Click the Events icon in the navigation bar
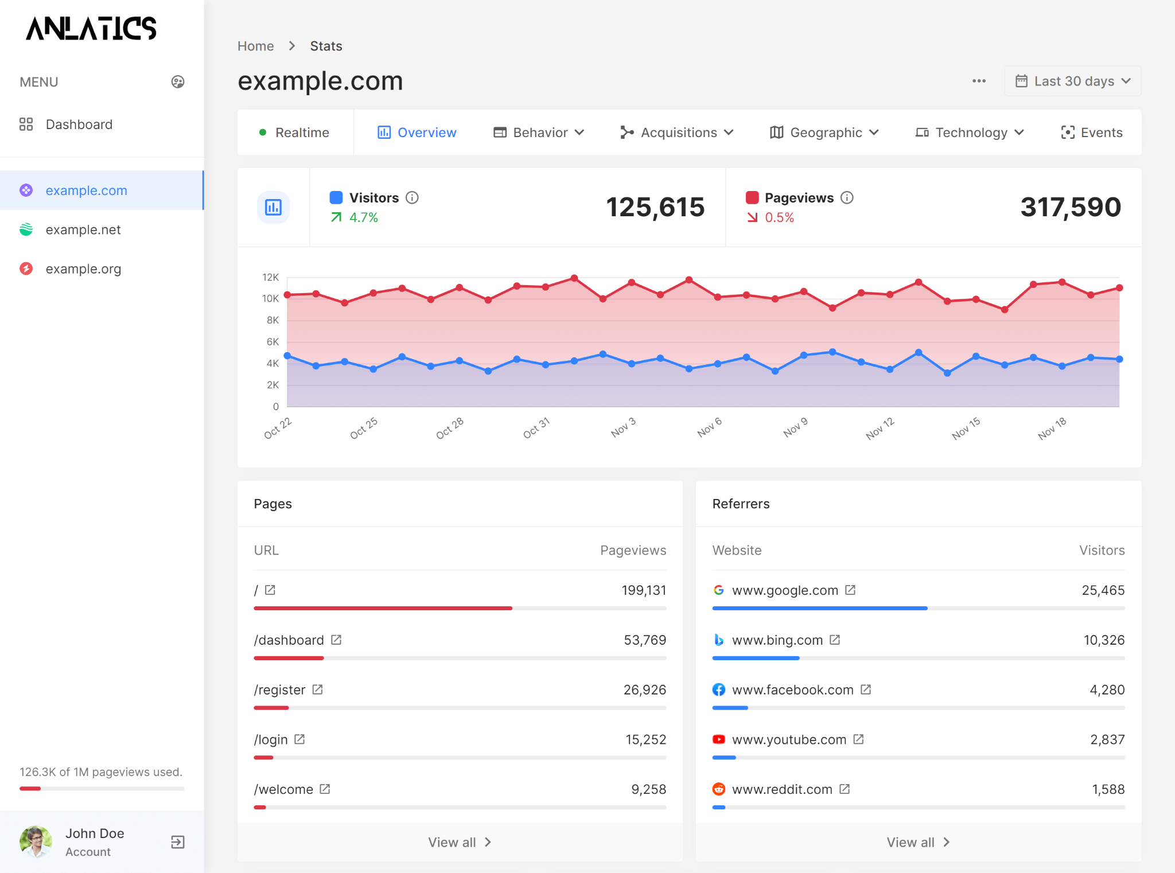This screenshot has width=1175, height=873. (1068, 132)
